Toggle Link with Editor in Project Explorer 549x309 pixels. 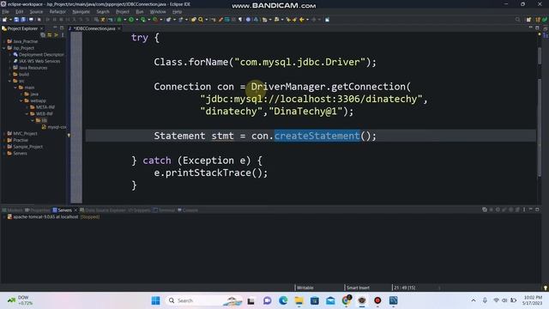click(x=50, y=35)
